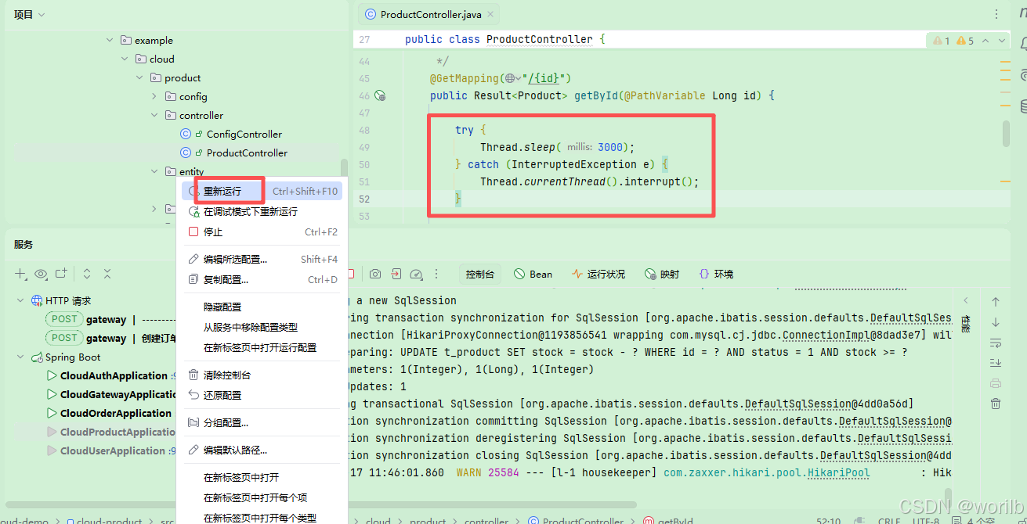Screen dimensions: 1027x524
Task: Click the print icon in console sidebar
Action: [x=996, y=383]
